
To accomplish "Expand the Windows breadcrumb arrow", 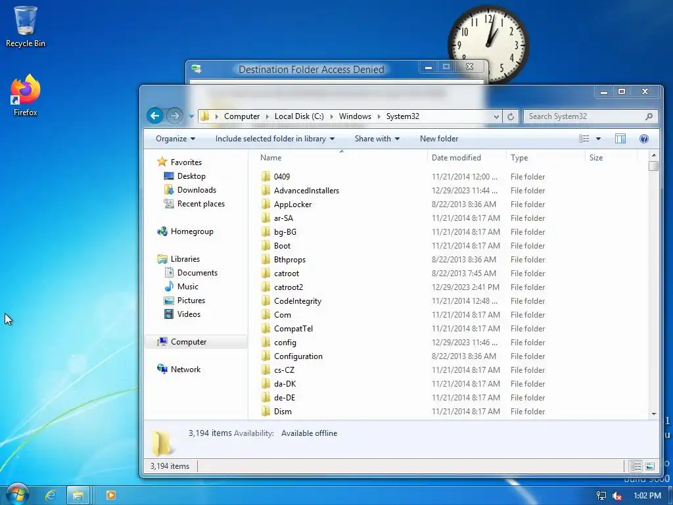I will point(379,116).
